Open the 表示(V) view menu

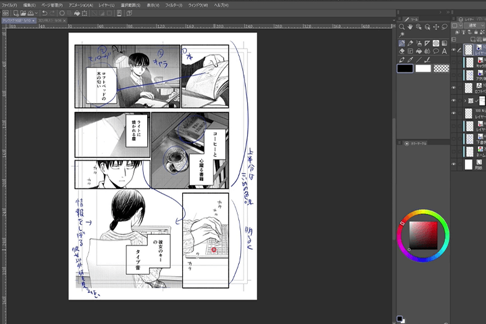[x=153, y=5]
